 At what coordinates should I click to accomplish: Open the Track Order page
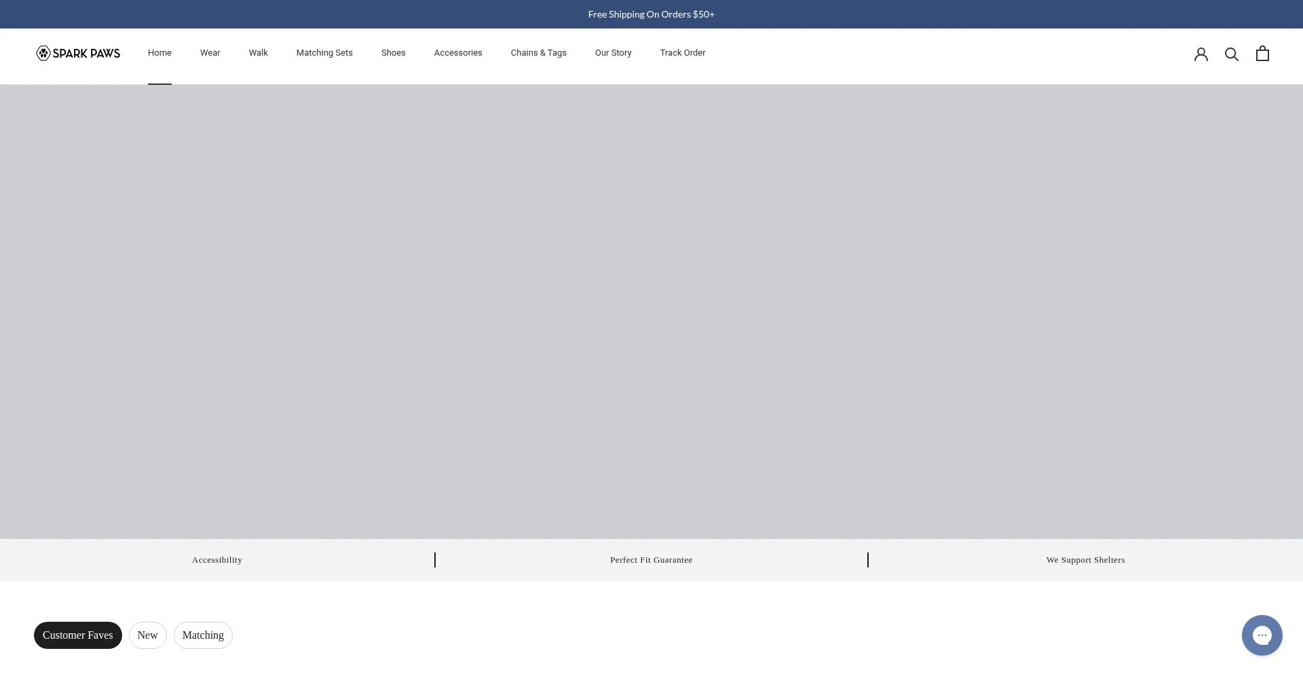682,53
